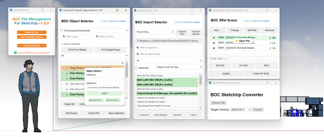Click the logo icon in the Import Selector title bar
324x137 pixels.
(135, 10)
